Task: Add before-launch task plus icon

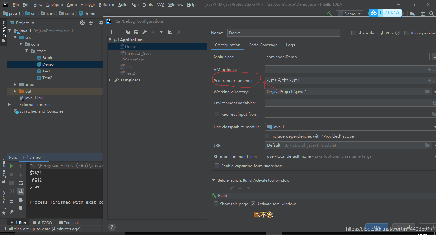Action: pos(215,188)
